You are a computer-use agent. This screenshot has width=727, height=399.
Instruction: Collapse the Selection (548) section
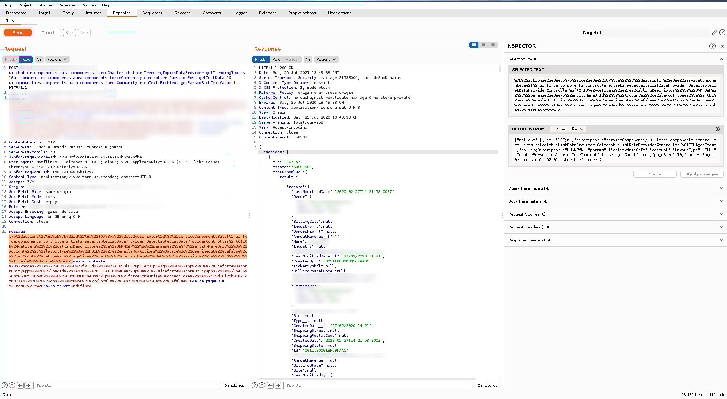[721, 59]
